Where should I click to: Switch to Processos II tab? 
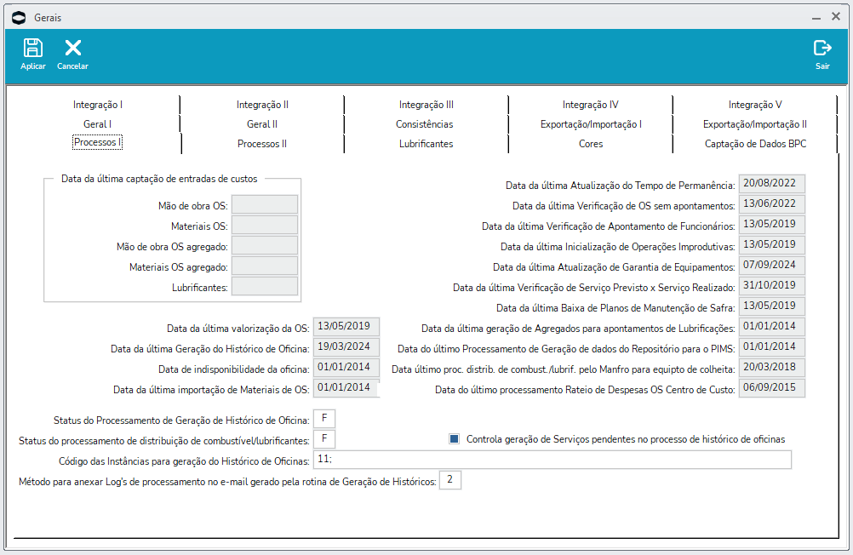(262, 144)
